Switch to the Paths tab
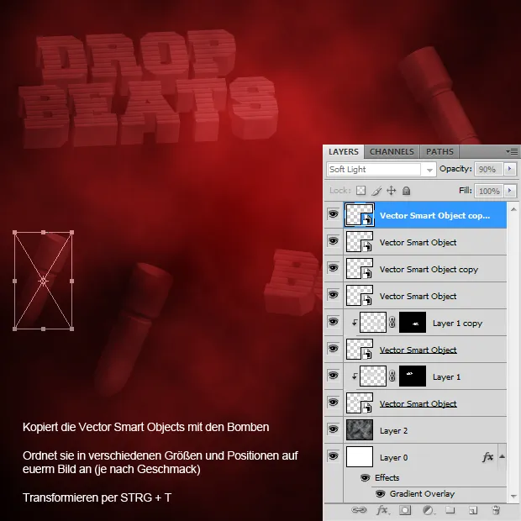This screenshot has height=521, width=521. (439, 151)
